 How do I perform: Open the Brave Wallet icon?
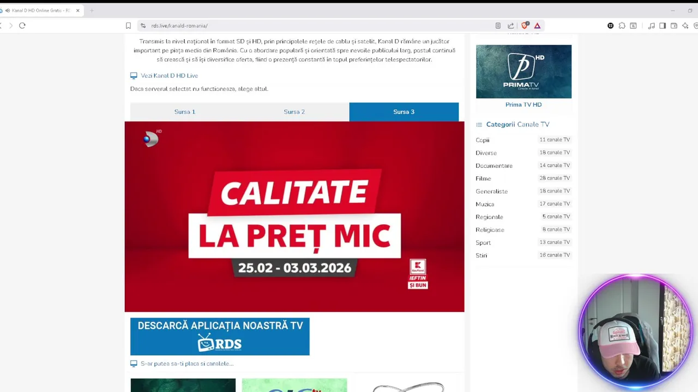pos(674,26)
